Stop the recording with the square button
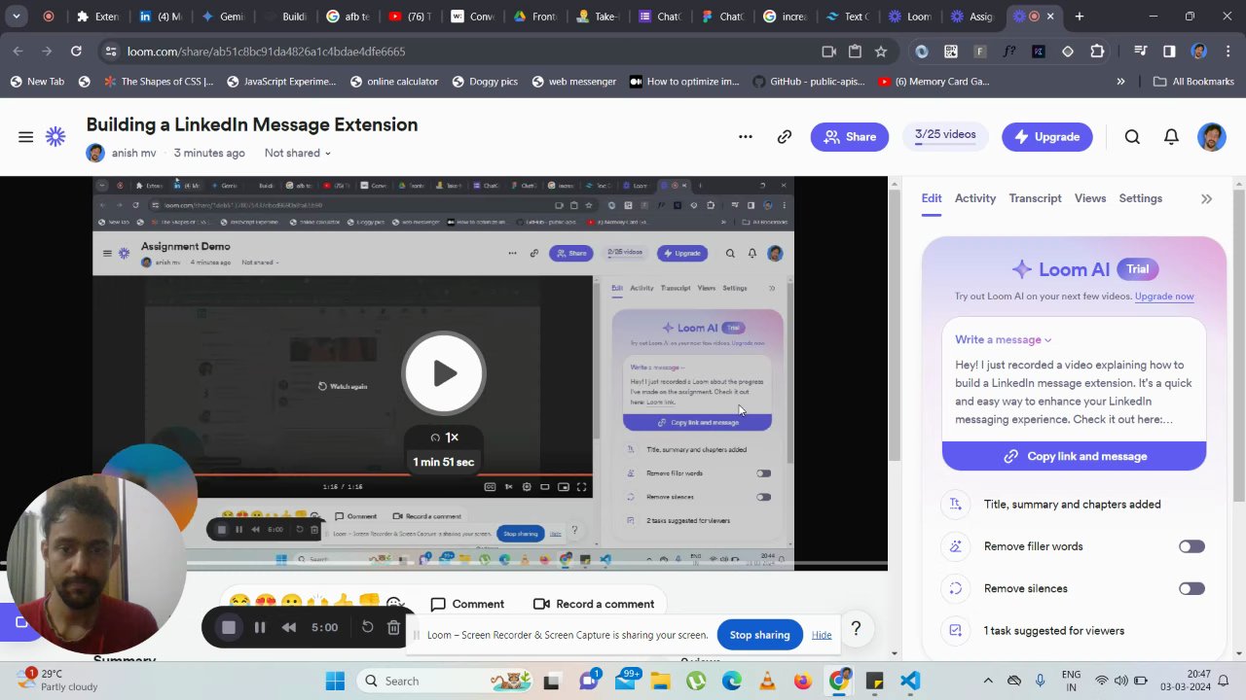The height and width of the screenshot is (700, 1246). [x=229, y=628]
